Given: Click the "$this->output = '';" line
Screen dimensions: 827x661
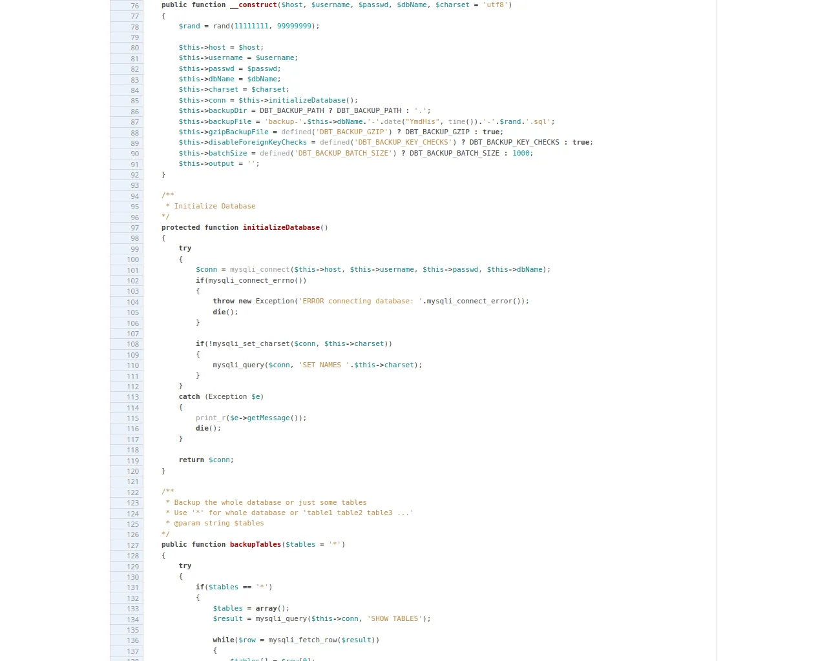Looking at the screenshot, I should point(219,164).
